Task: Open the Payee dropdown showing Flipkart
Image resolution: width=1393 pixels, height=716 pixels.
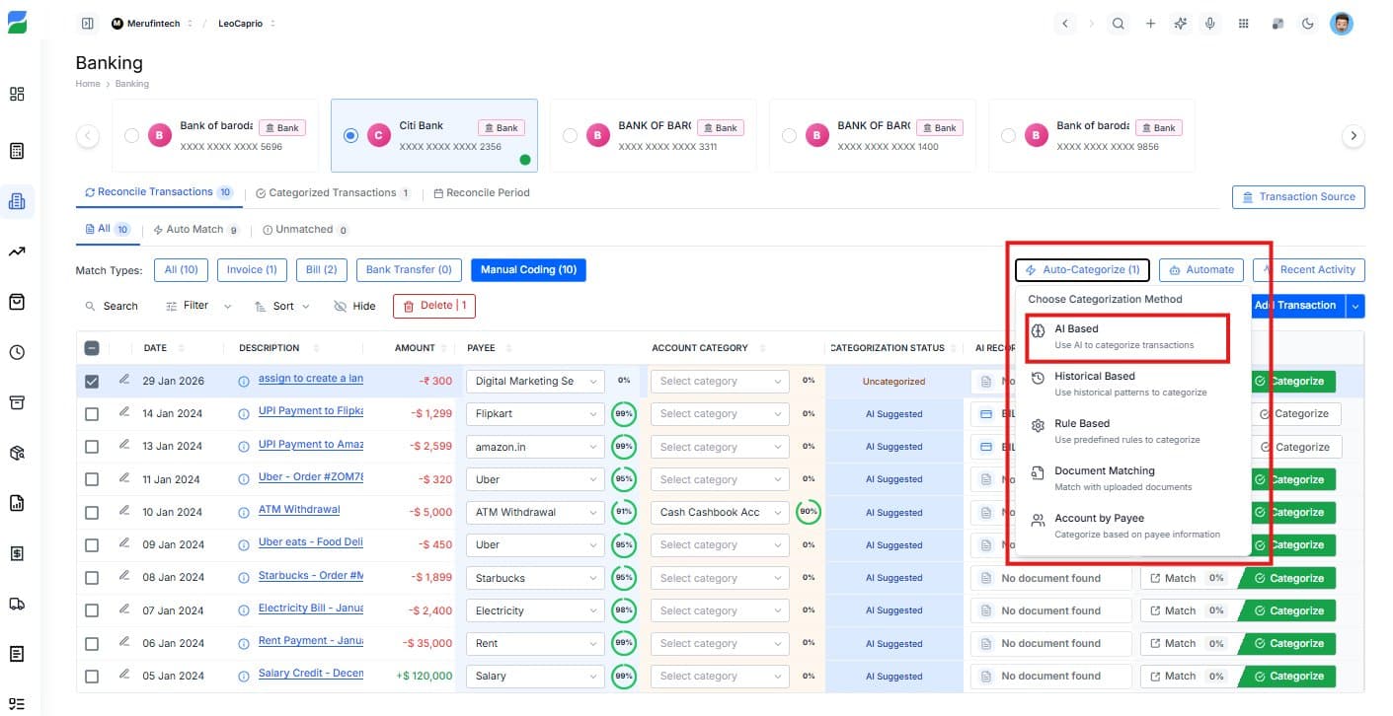Action: click(x=534, y=413)
